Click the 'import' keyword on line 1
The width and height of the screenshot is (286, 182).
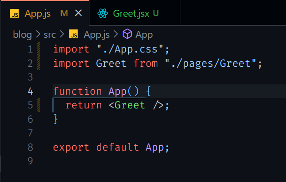71,50
